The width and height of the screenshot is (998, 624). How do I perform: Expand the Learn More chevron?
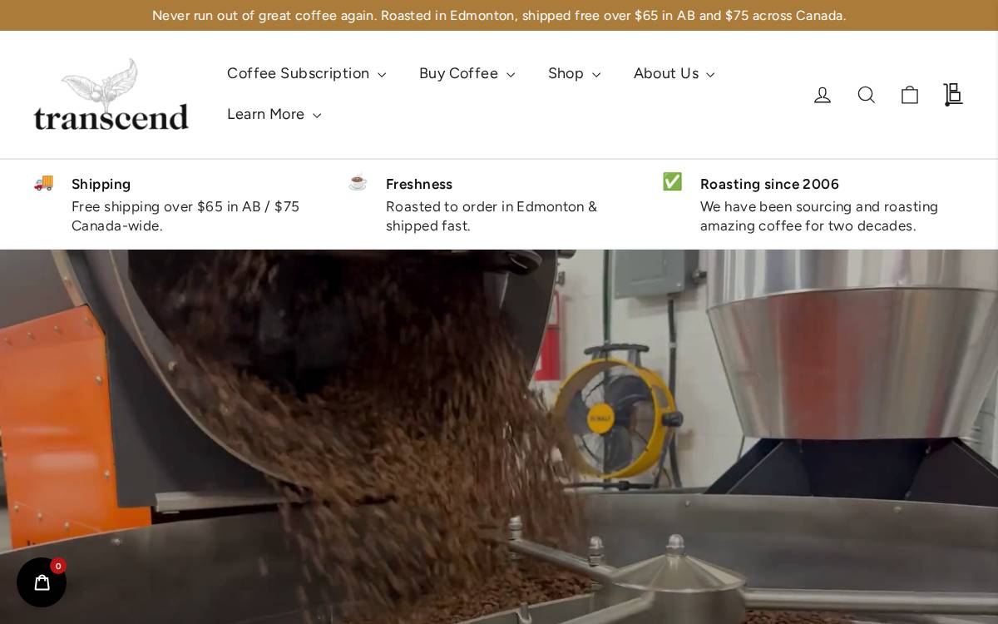(x=317, y=116)
